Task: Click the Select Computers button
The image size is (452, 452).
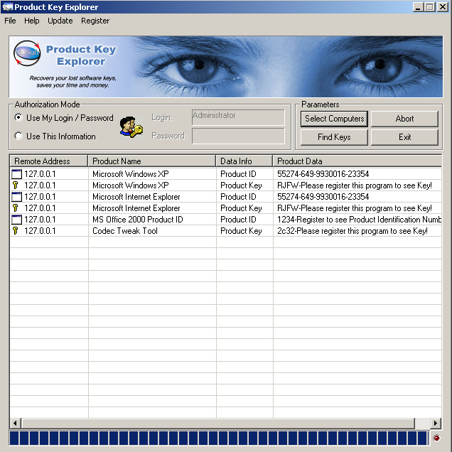Action: click(x=334, y=119)
